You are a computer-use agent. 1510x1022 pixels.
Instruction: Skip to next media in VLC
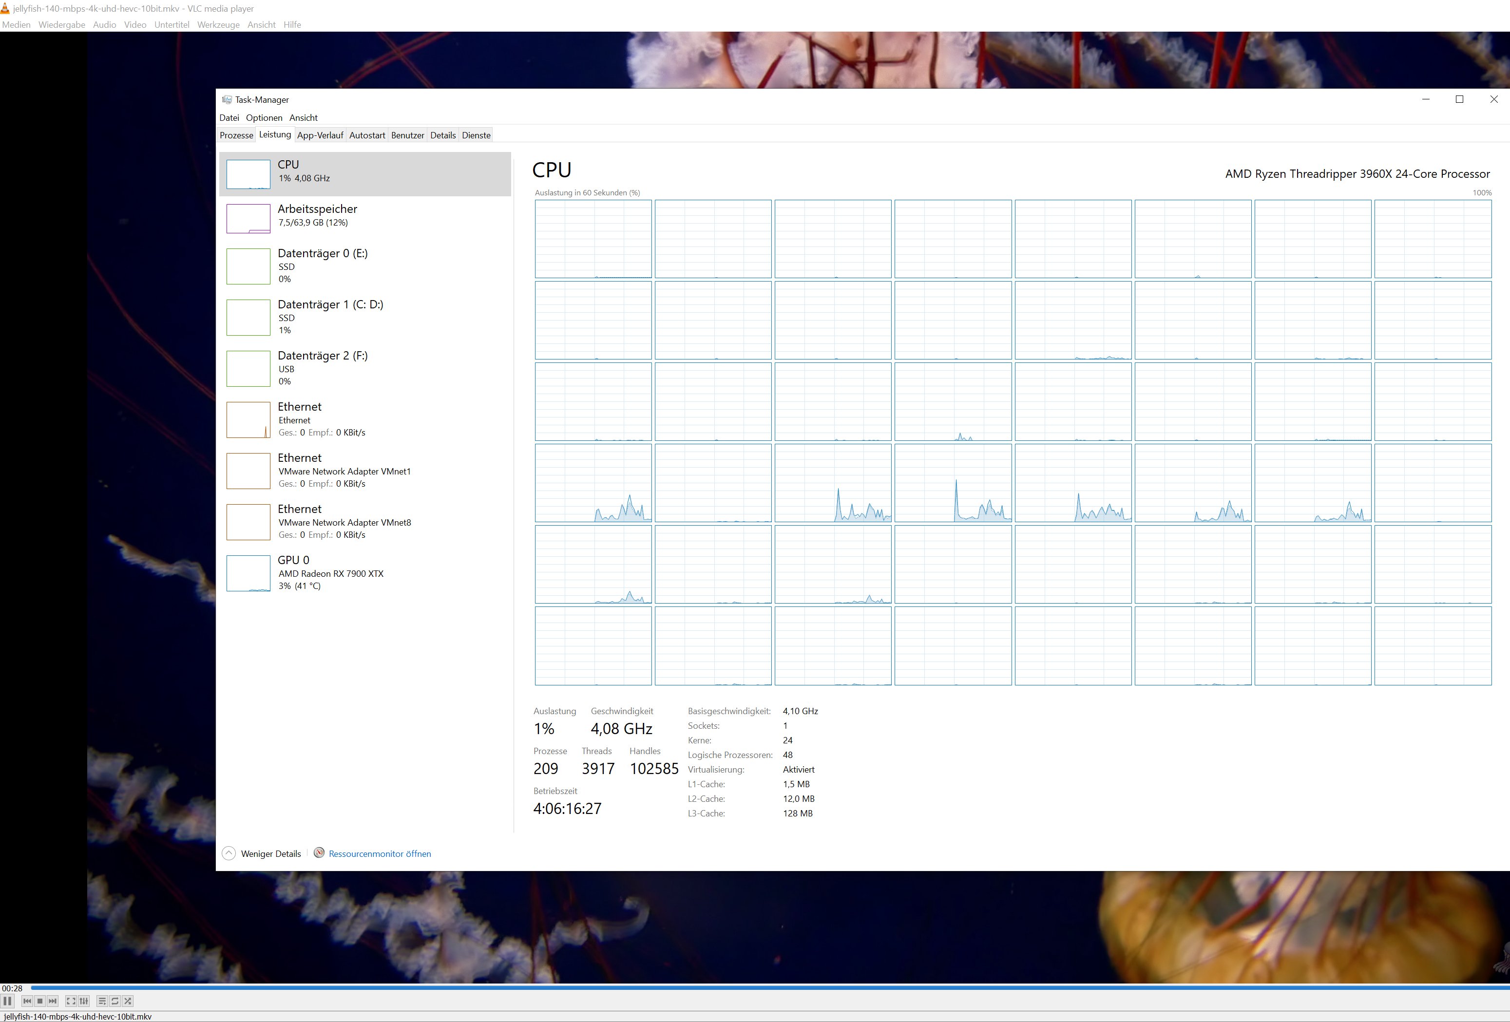tap(53, 1001)
